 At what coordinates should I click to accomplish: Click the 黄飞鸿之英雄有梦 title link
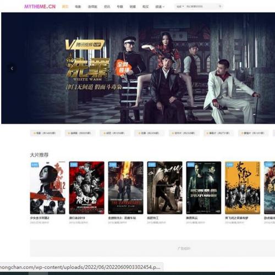[237, 218]
